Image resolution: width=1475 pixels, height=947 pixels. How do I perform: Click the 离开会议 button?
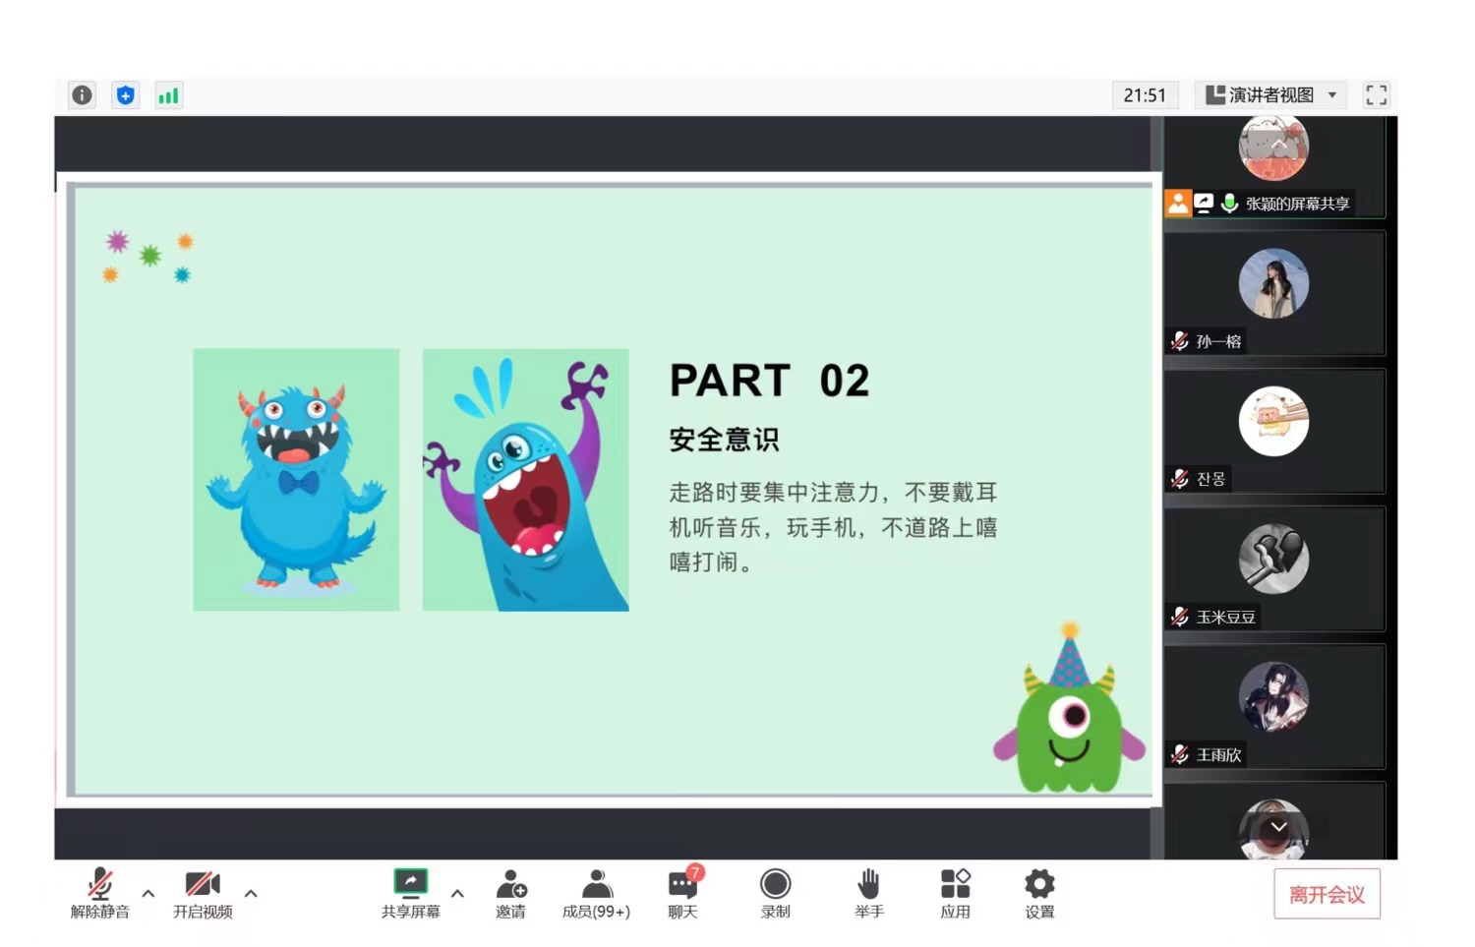tap(1327, 894)
